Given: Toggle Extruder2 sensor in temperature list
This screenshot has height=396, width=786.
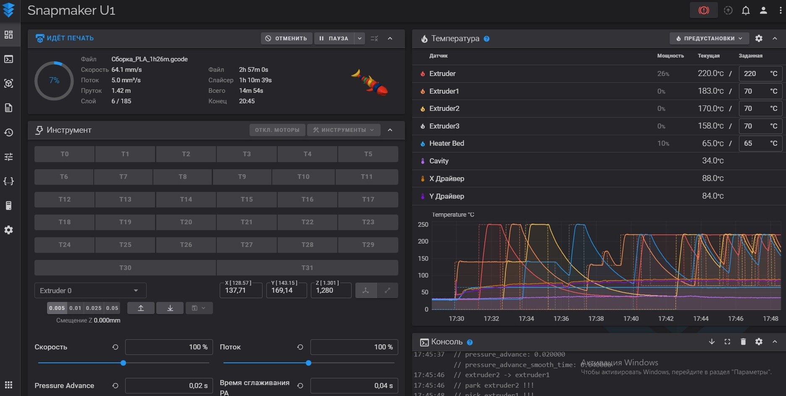Looking at the screenshot, I should pyautogui.click(x=444, y=108).
